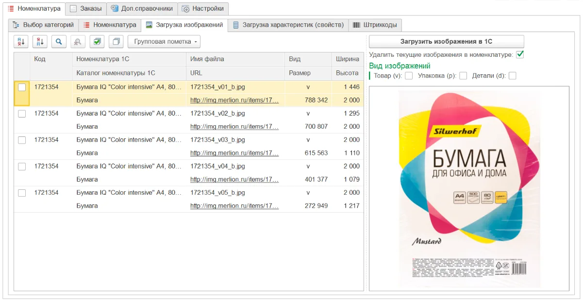Viewport: 583px width, 301px height.
Task: Open the Групповая пометка dropdown
Action: 164,42
